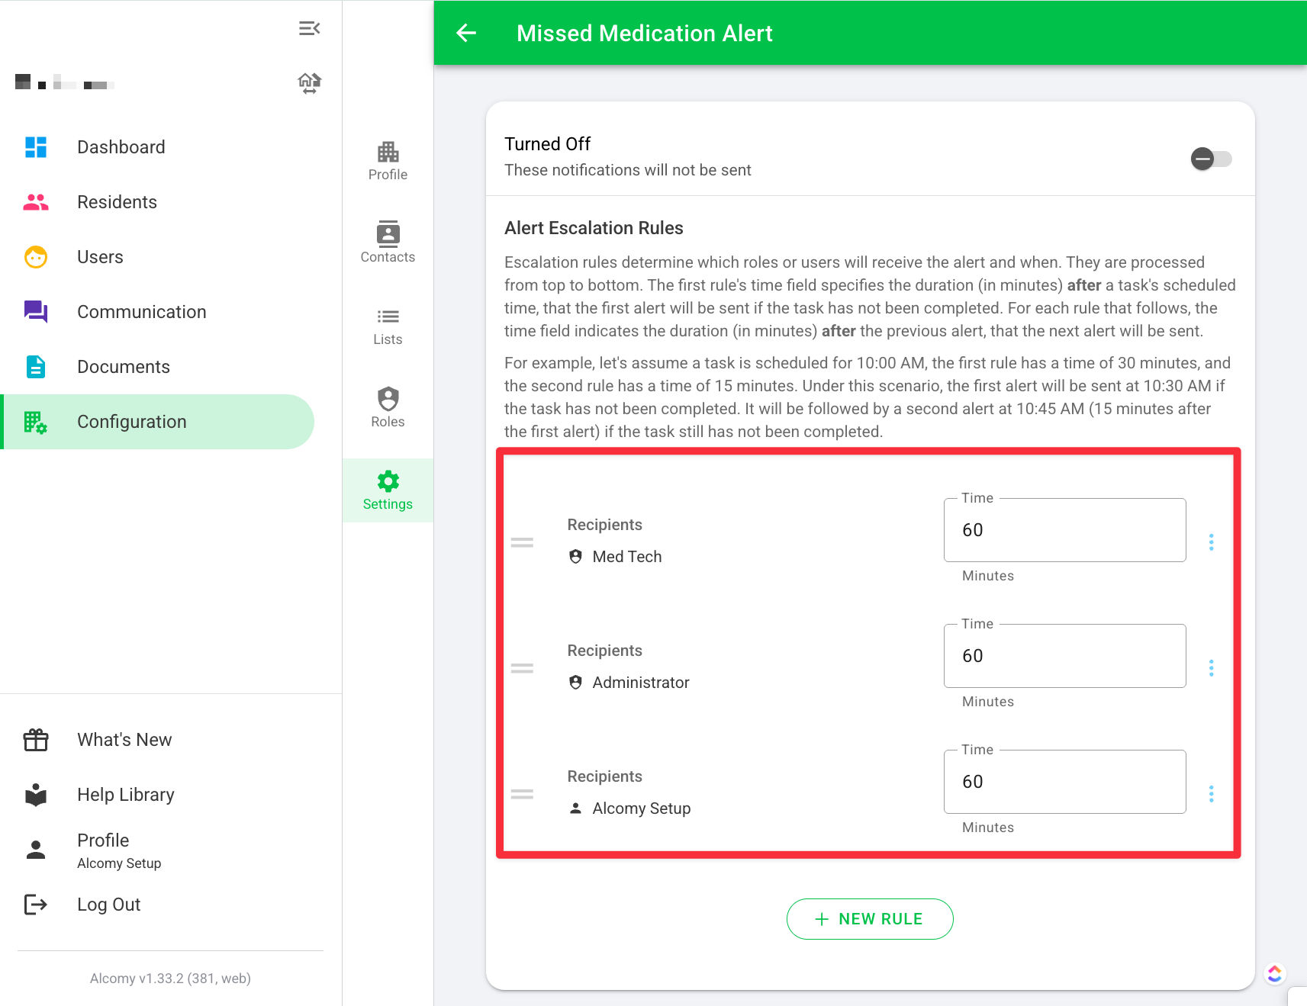Open the Roles shield tab
The image size is (1307, 1006).
(x=388, y=408)
